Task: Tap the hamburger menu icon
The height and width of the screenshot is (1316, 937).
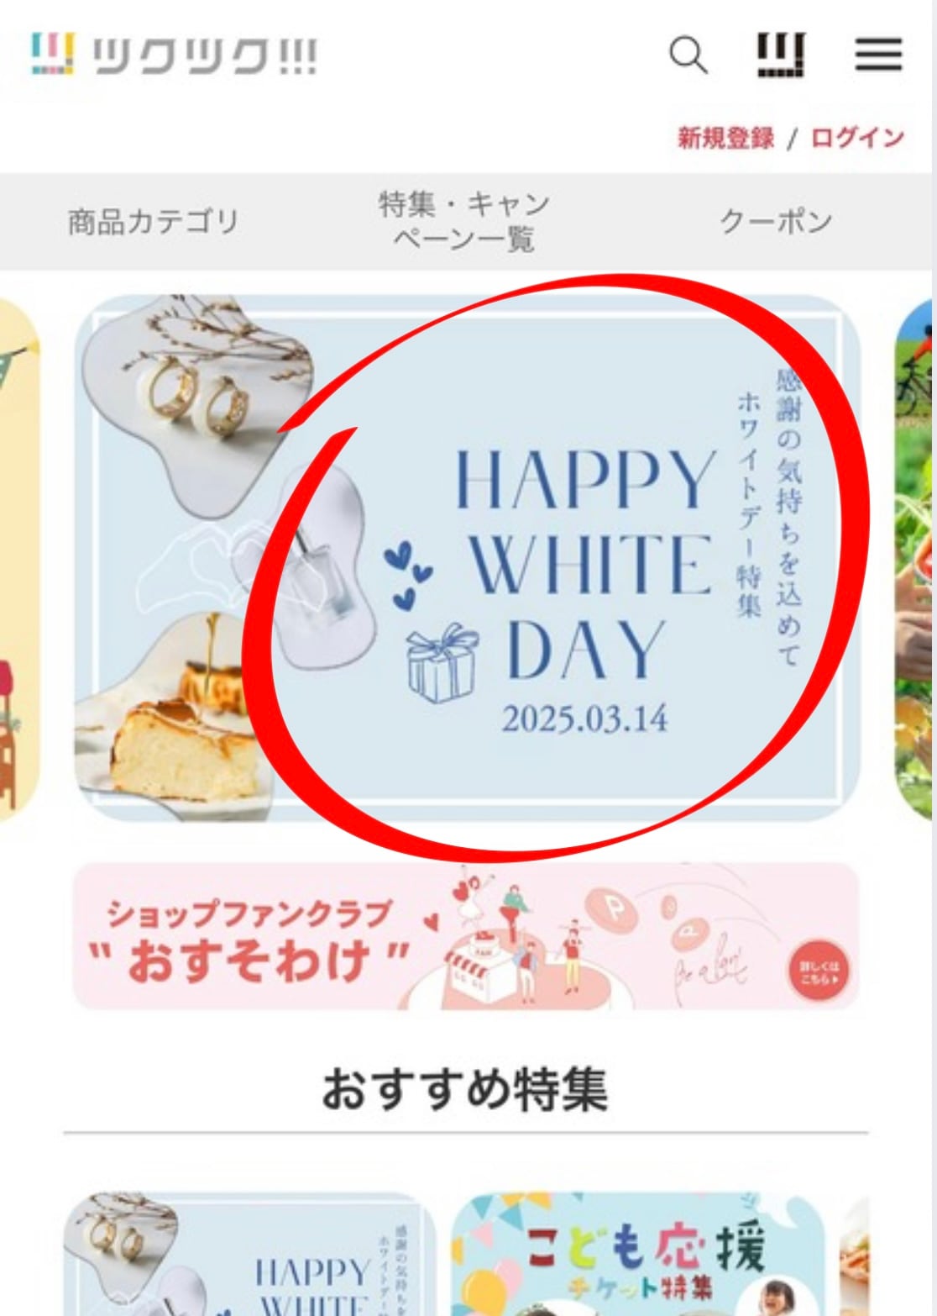Action: point(878,55)
